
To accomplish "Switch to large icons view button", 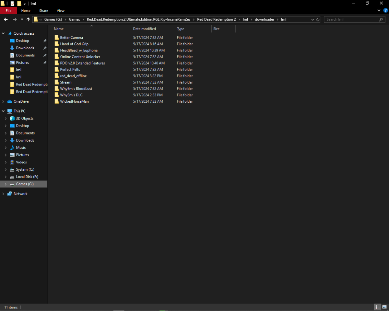I will (x=384, y=307).
